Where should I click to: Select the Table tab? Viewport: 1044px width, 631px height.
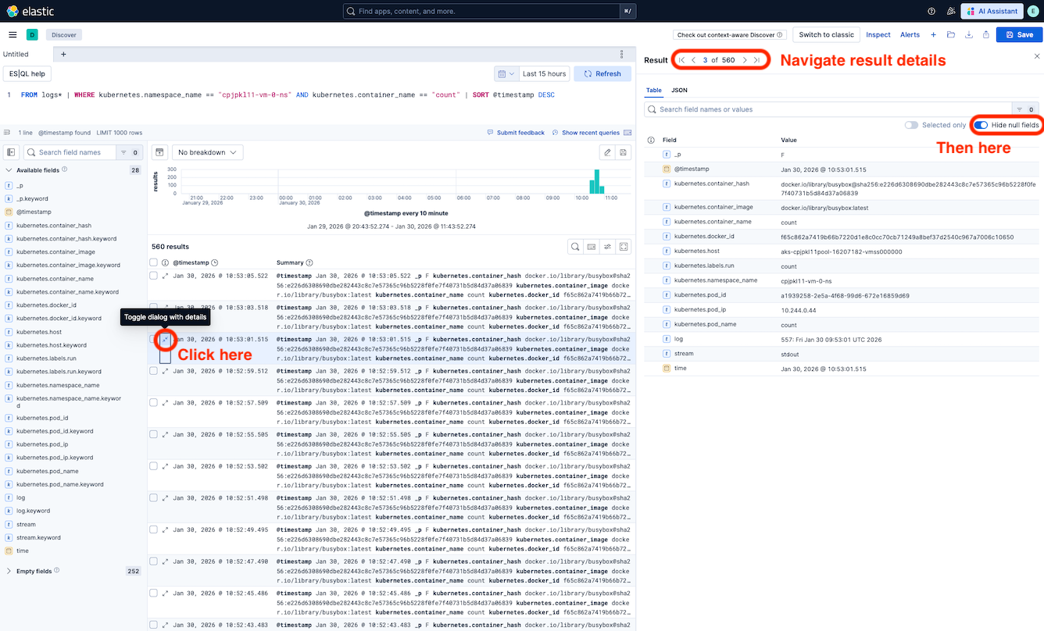coord(653,90)
